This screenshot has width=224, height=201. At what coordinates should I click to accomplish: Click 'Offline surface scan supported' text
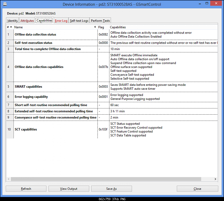pyautogui.click(x=131, y=67)
